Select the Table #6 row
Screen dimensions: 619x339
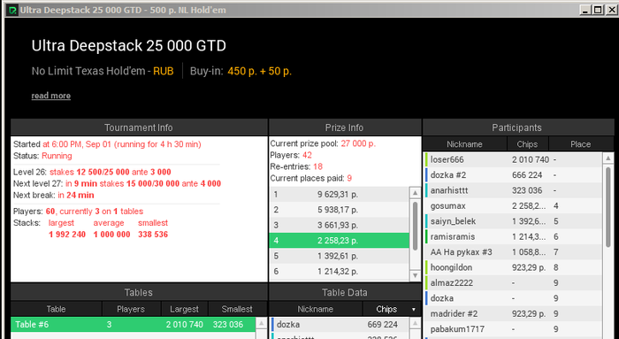point(133,324)
